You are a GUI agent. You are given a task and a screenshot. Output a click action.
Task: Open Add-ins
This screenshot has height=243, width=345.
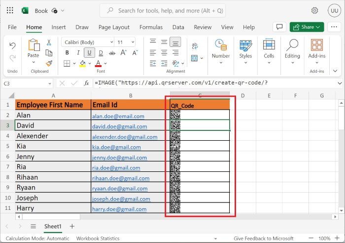[316, 51]
